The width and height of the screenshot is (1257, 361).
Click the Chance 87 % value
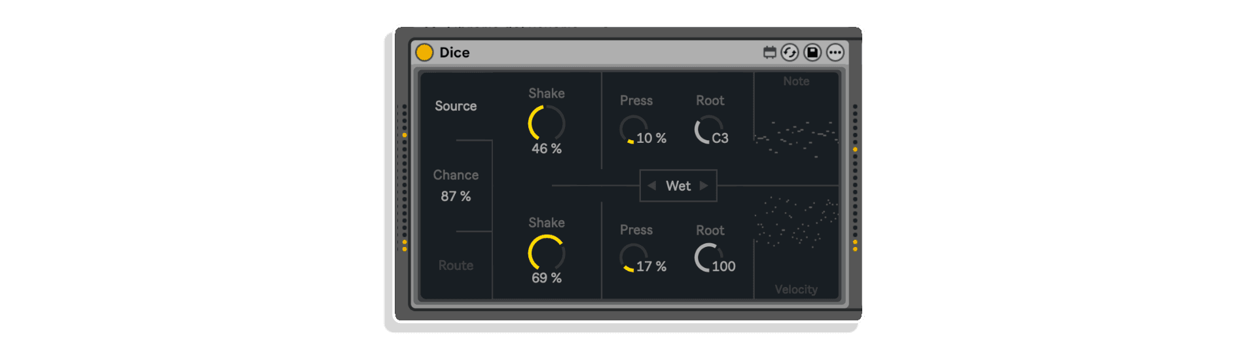(456, 197)
